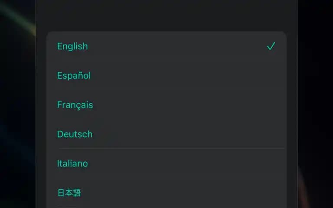The width and height of the screenshot is (333, 208).
Task: Pick Deutsch in the language list
Action: [166, 134]
